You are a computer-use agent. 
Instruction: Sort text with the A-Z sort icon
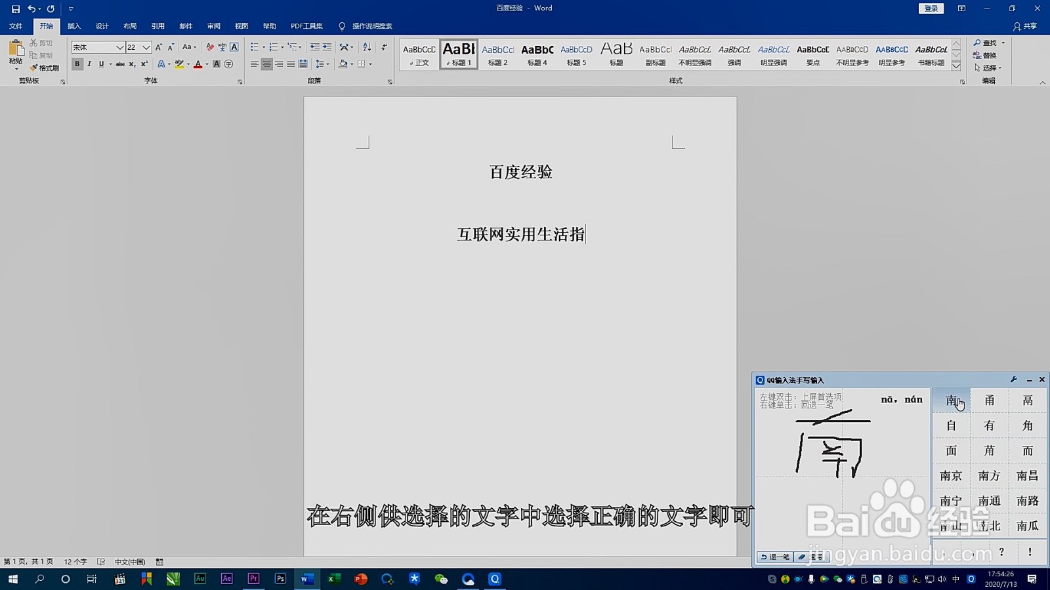[367, 47]
